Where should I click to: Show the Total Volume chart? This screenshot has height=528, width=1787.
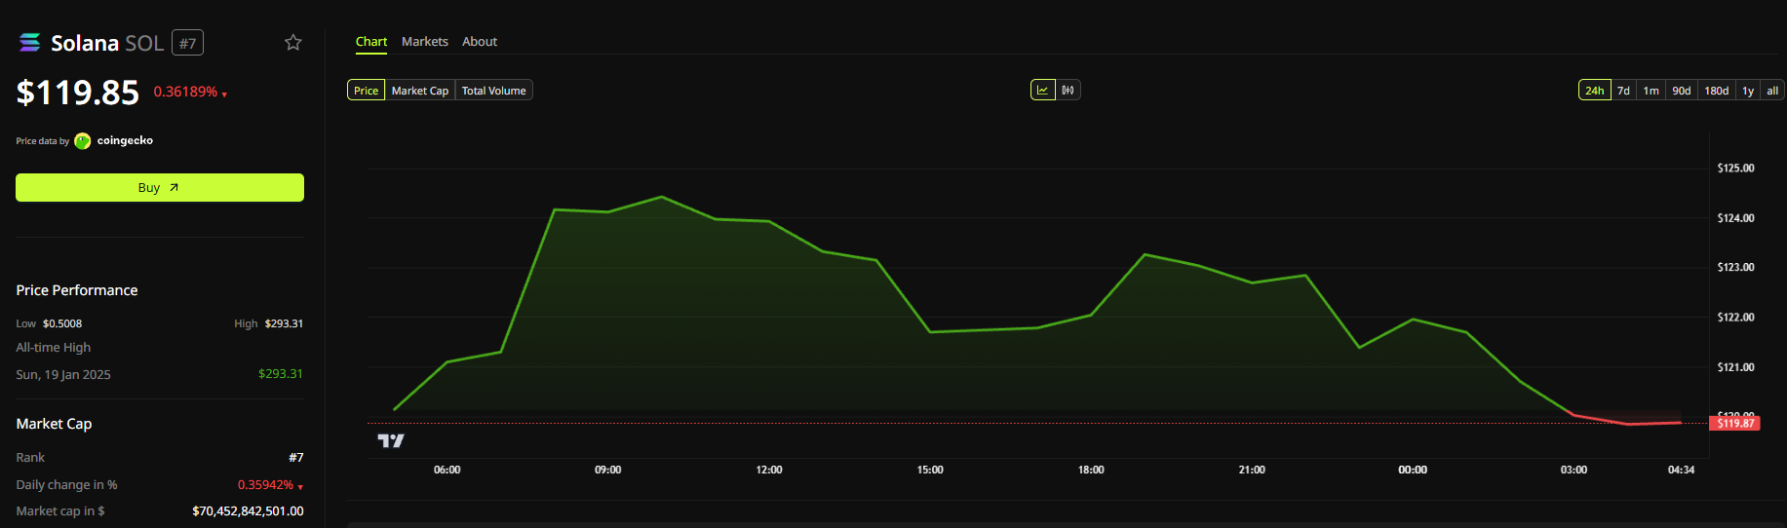(x=494, y=91)
